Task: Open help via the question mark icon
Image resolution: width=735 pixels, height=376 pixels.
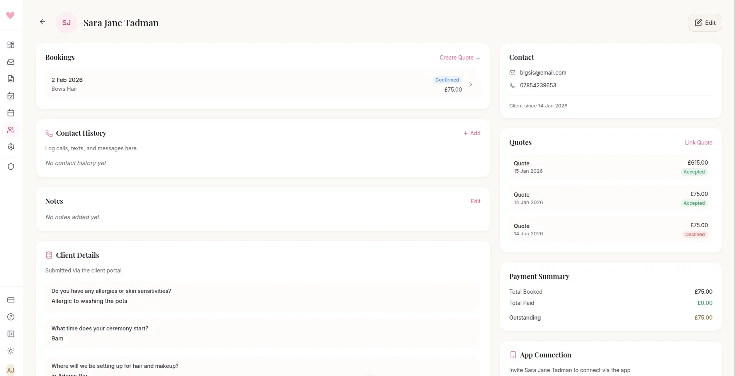Action: tap(10, 317)
